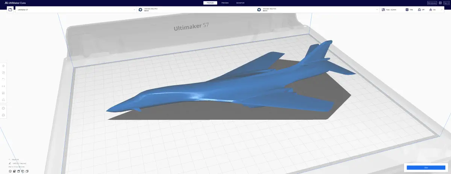Switch to the PREPARE tab
The width and height of the screenshot is (451, 174).
coord(210,3)
